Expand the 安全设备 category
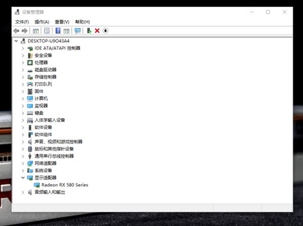This screenshot has width=303, height=226. 23,55
